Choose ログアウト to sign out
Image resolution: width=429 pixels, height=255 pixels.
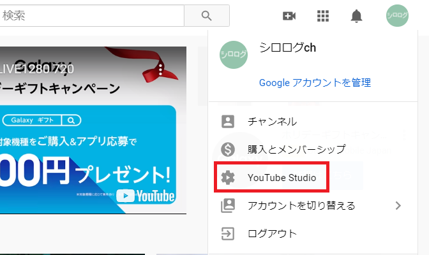pyautogui.click(x=313, y=234)
